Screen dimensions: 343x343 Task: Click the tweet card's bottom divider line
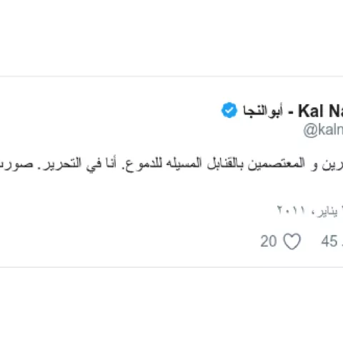point(171,267)
